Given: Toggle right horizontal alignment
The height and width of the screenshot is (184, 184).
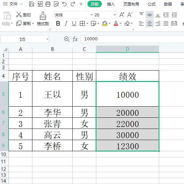Looking at the screenshot, I should click(158, 23).
